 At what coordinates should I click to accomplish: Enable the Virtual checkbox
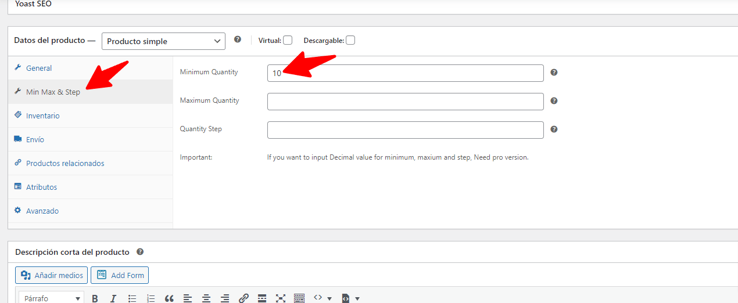click(x=288, y=40)
